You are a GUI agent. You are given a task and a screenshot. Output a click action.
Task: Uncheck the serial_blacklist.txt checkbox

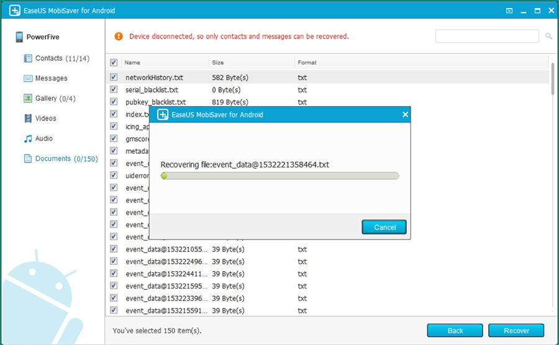click(x=114, y=89)
